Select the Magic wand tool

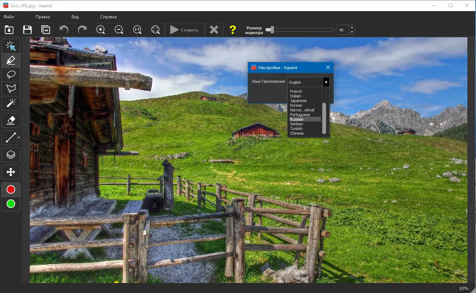point(11,103)
